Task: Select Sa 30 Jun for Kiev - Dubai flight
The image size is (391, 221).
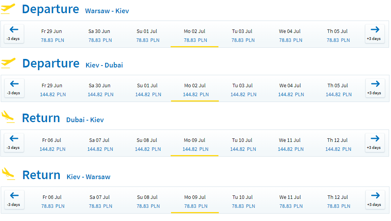Action: pyautogui.click(x=100, y=90)
